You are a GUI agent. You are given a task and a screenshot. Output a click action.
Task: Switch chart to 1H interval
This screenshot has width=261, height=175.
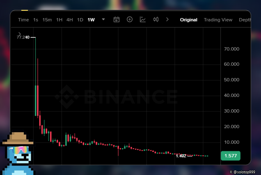(x=59, y=20)
